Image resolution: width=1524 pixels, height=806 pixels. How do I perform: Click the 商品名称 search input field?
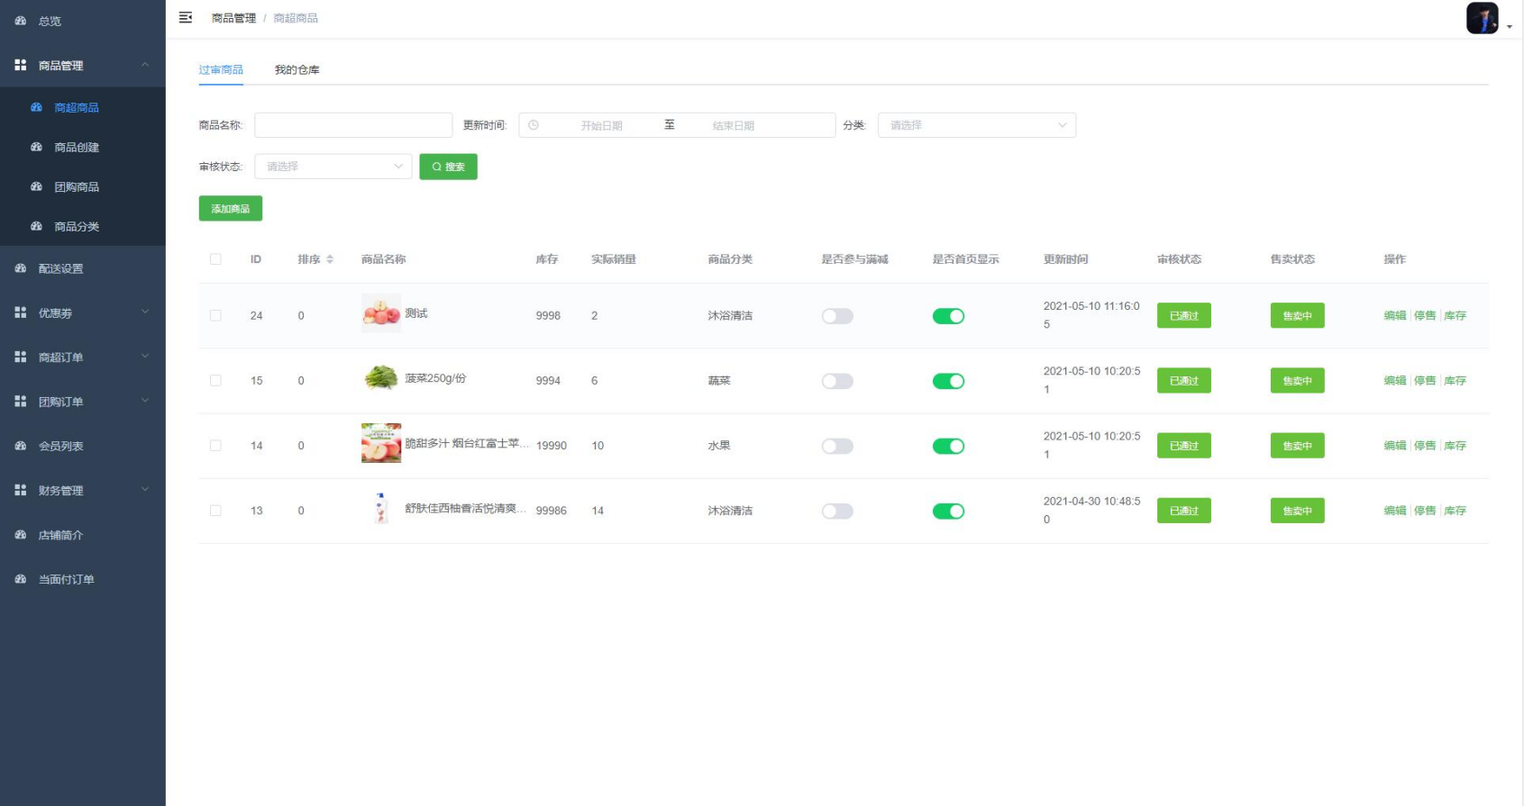(352, 125)
